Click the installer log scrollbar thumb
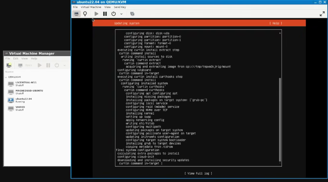This screenshot has width=328, height=182. coord(280,120)
